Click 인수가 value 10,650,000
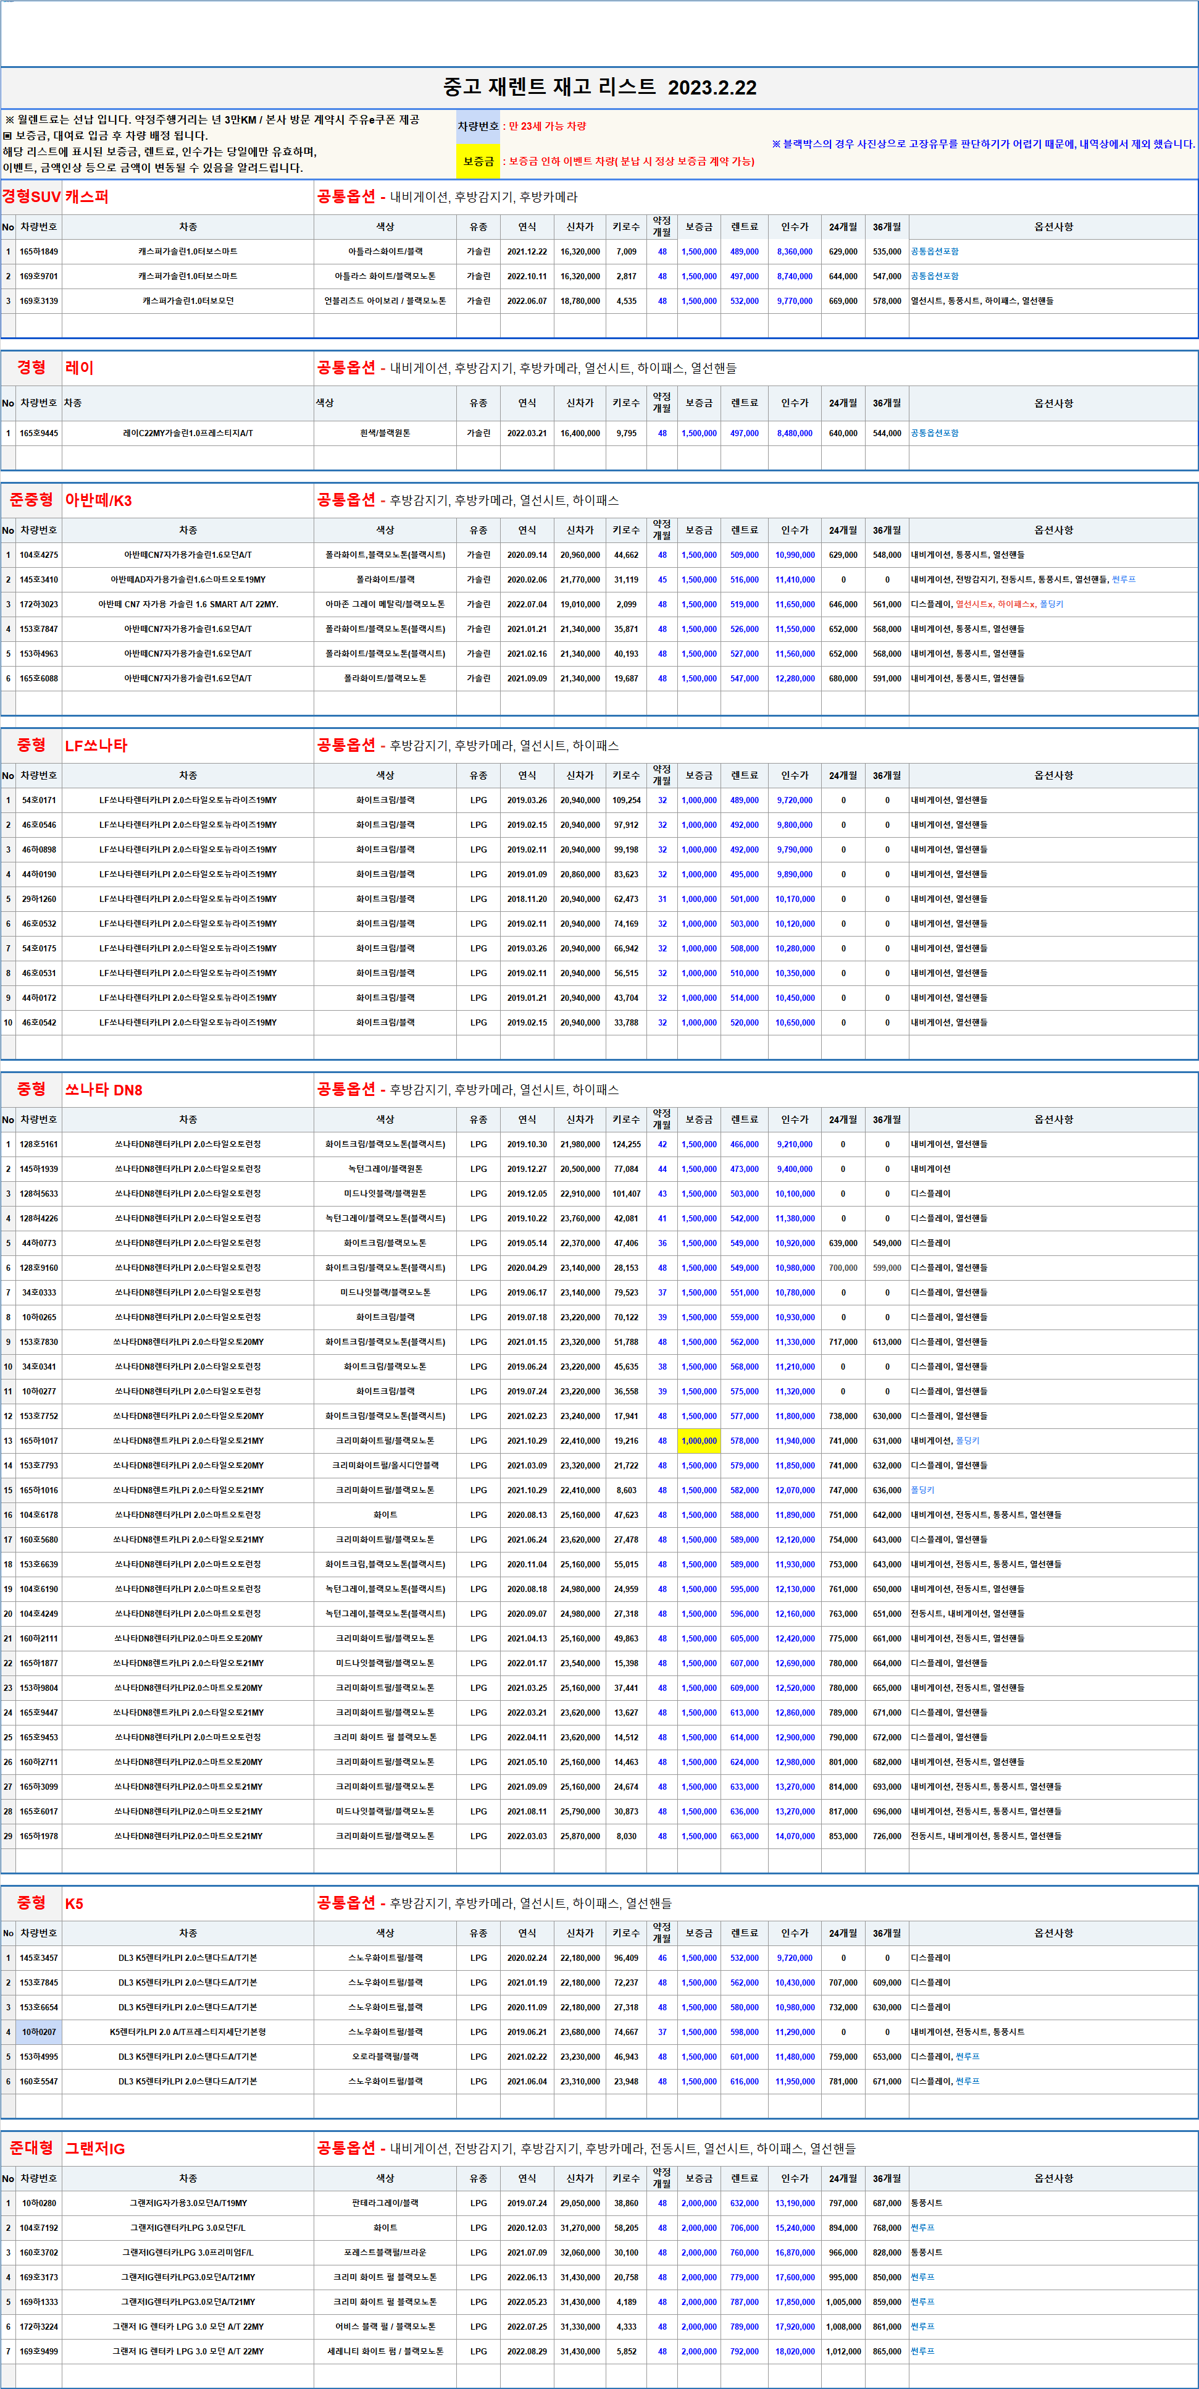Screen dimensions: 1199x2389 (x=795, y=1023)
